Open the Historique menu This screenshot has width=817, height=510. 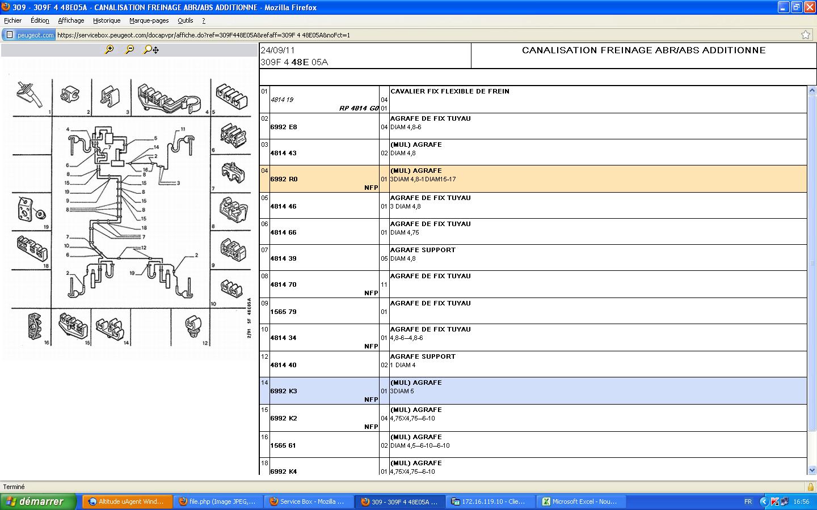107,20
